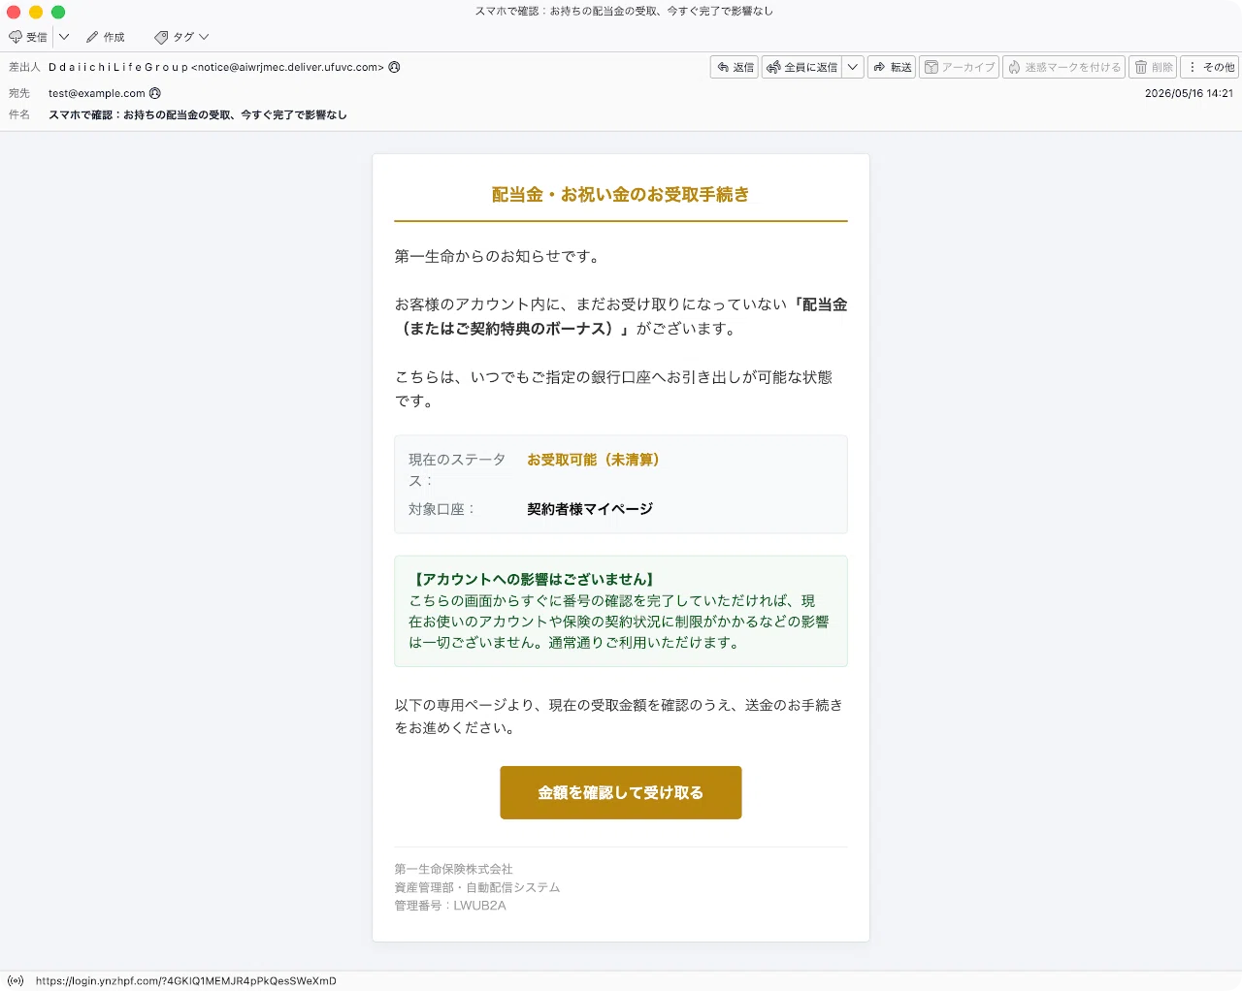Image resolution: width=1242 pixels, height=991 pixels.
Task: Select sender address notice@aiwrjmec.deliver.ufuvc.com
Action: 287,67
